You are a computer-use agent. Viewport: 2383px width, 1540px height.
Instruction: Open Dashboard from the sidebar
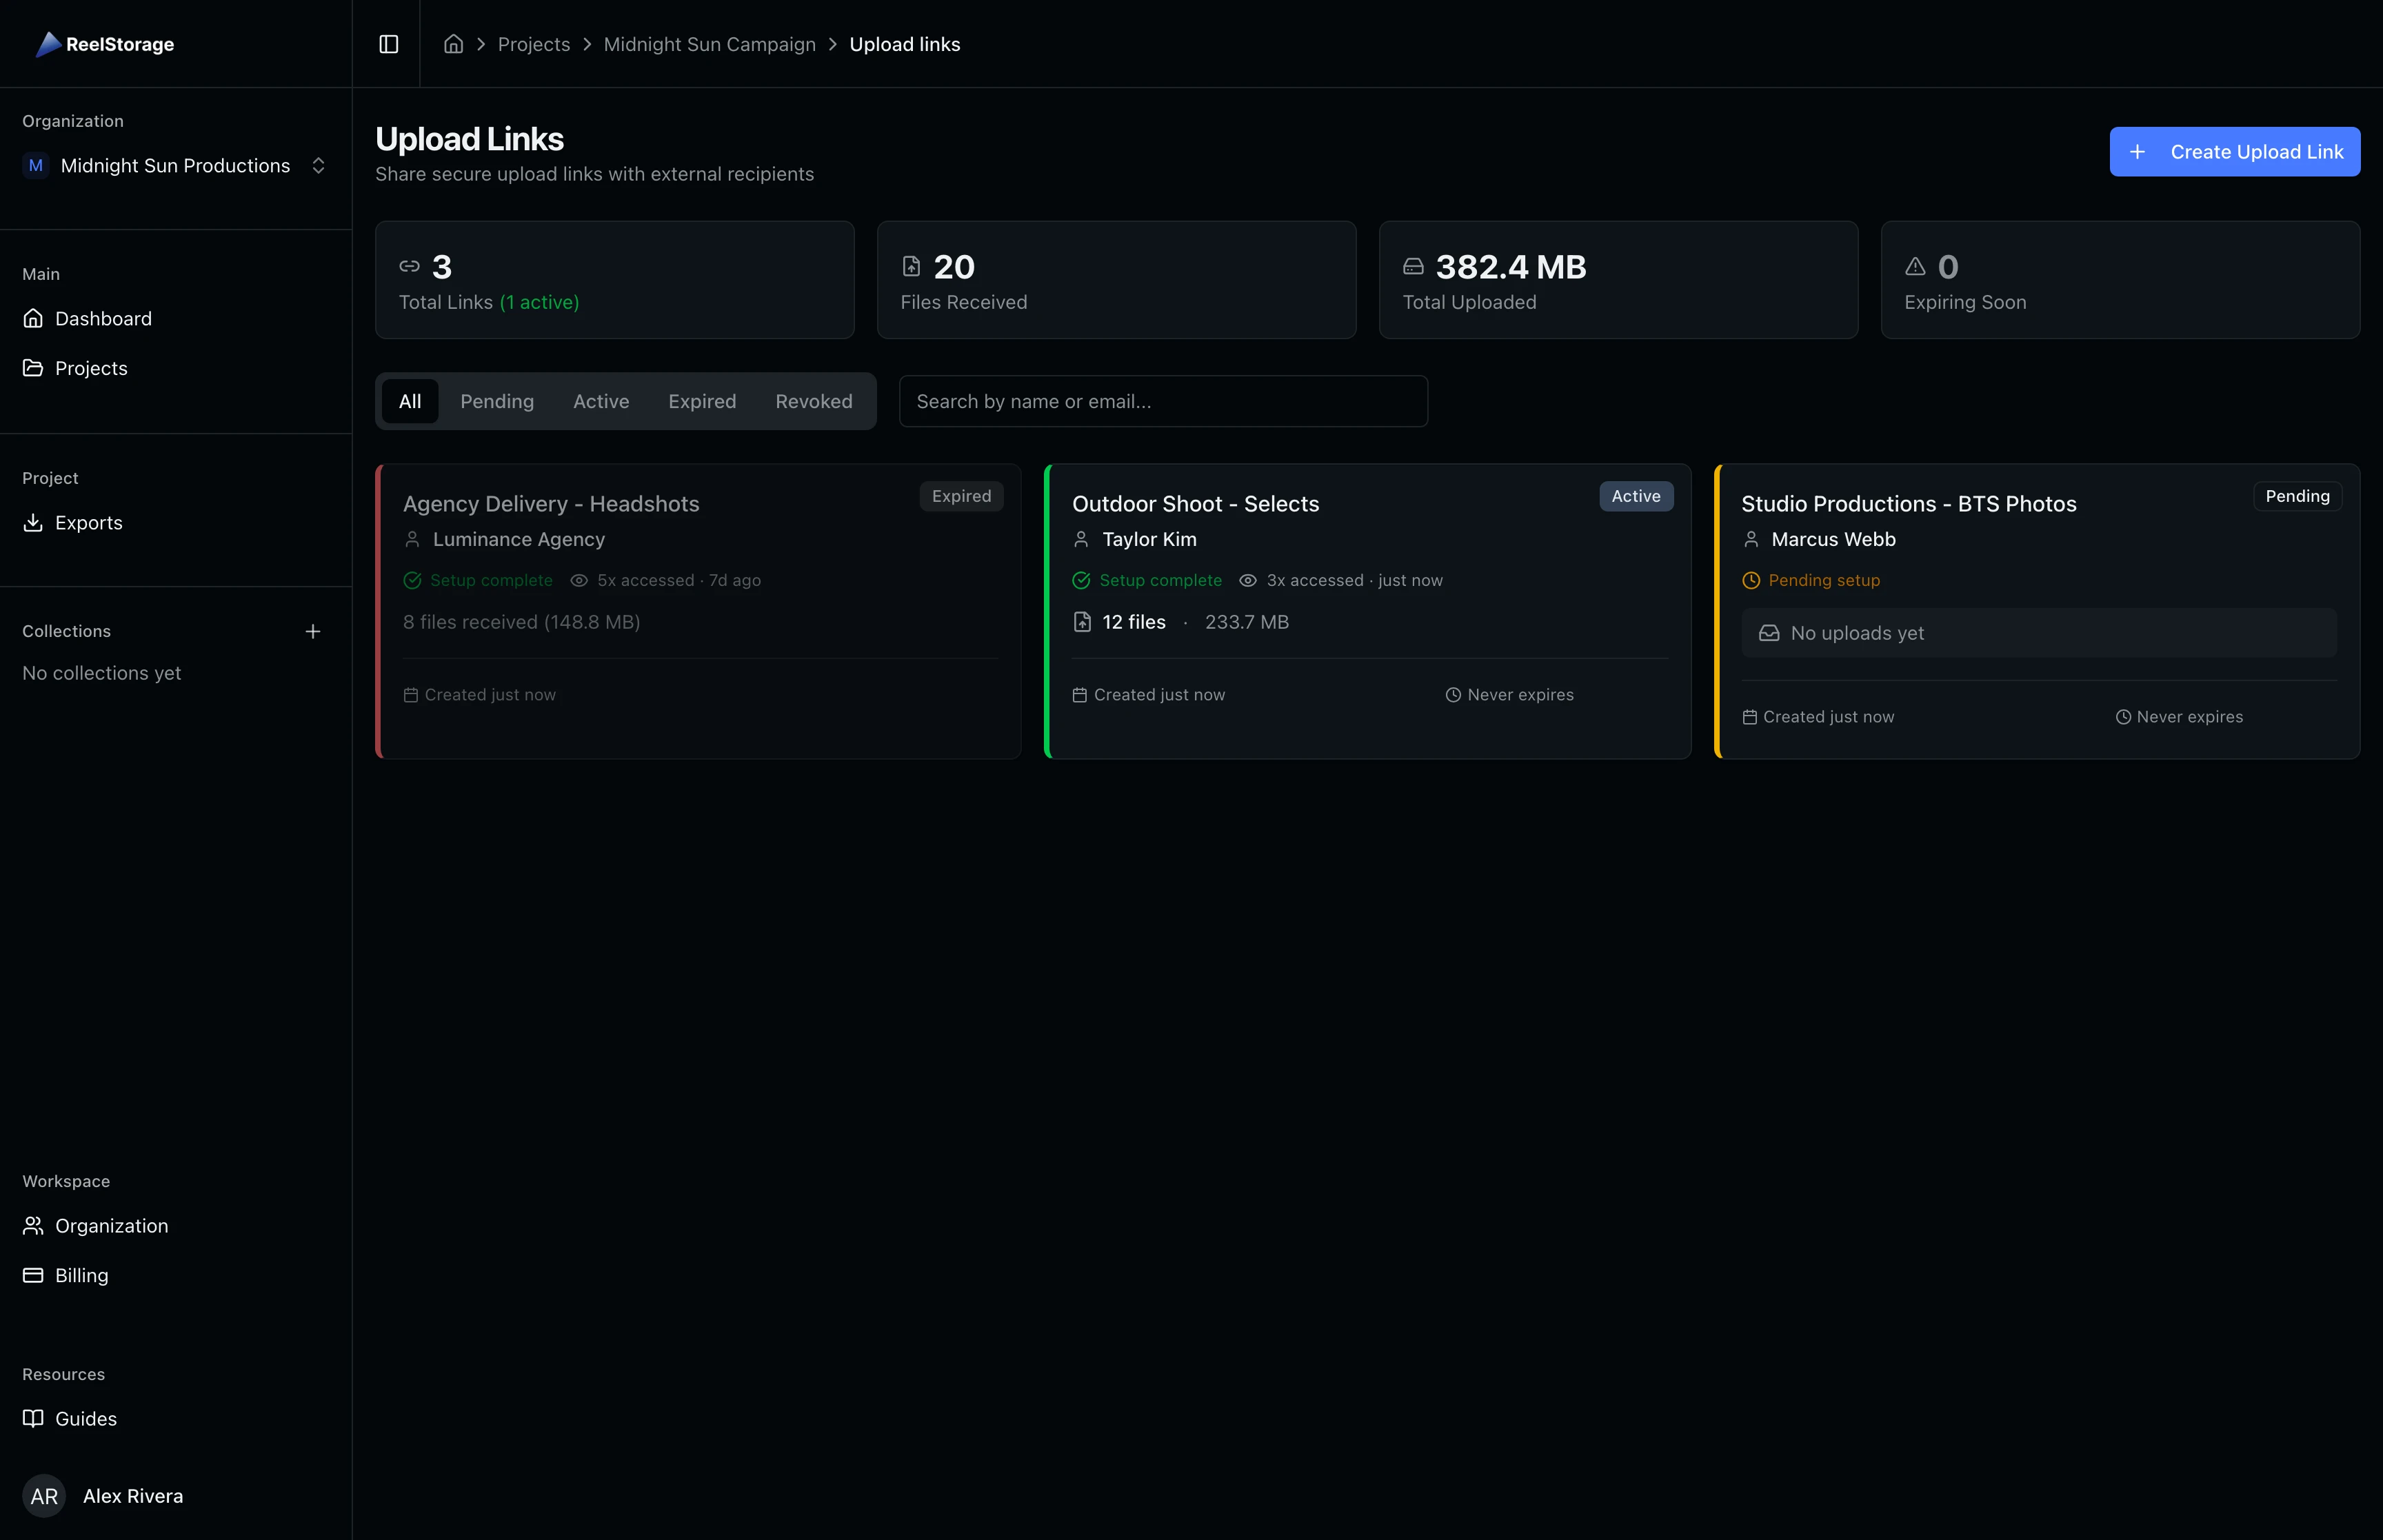(x=103, y=318)
